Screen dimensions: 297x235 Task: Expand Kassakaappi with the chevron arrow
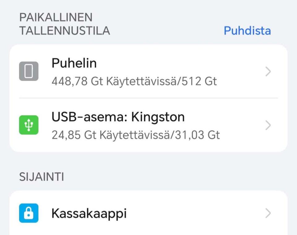click(268, 213)
